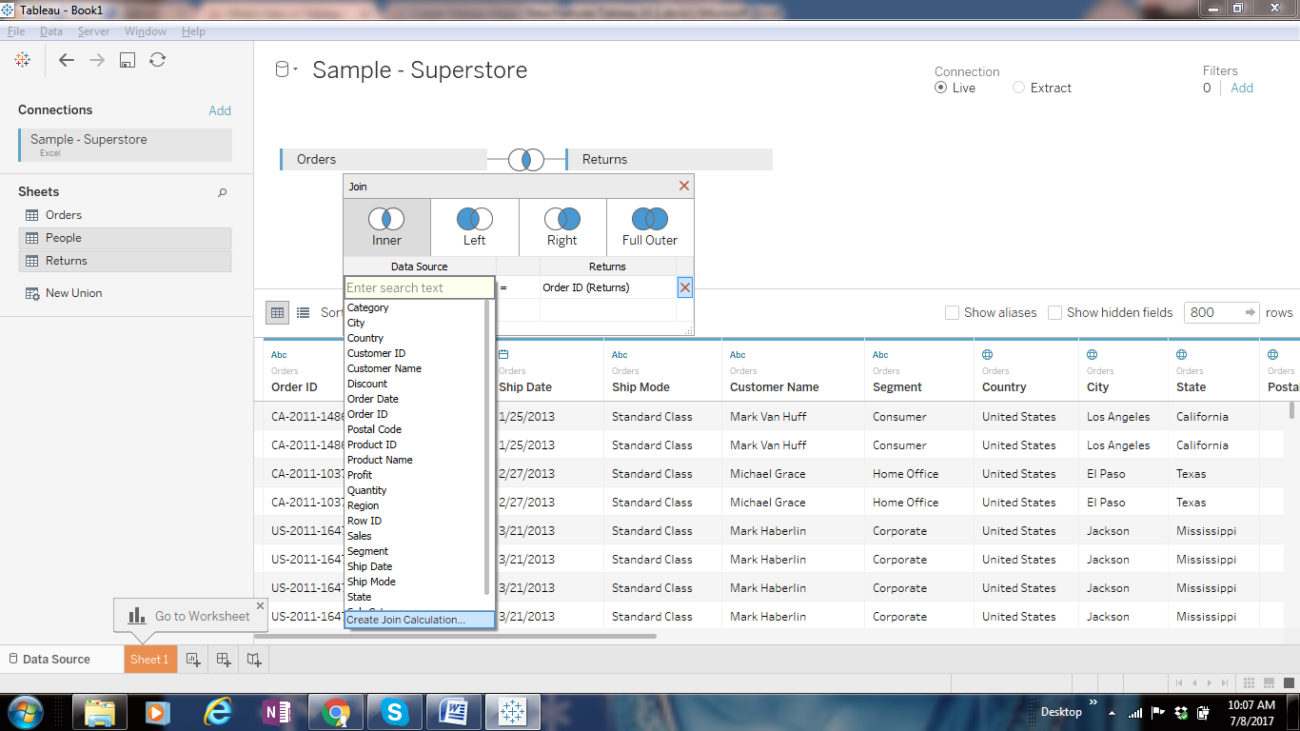Click the forward arrow in the toolbar
Viewport: 1300px width, 731px height.
[97, 60]
